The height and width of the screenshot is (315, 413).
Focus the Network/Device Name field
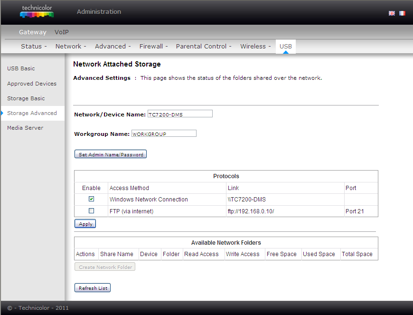click(x=180, y=114)
